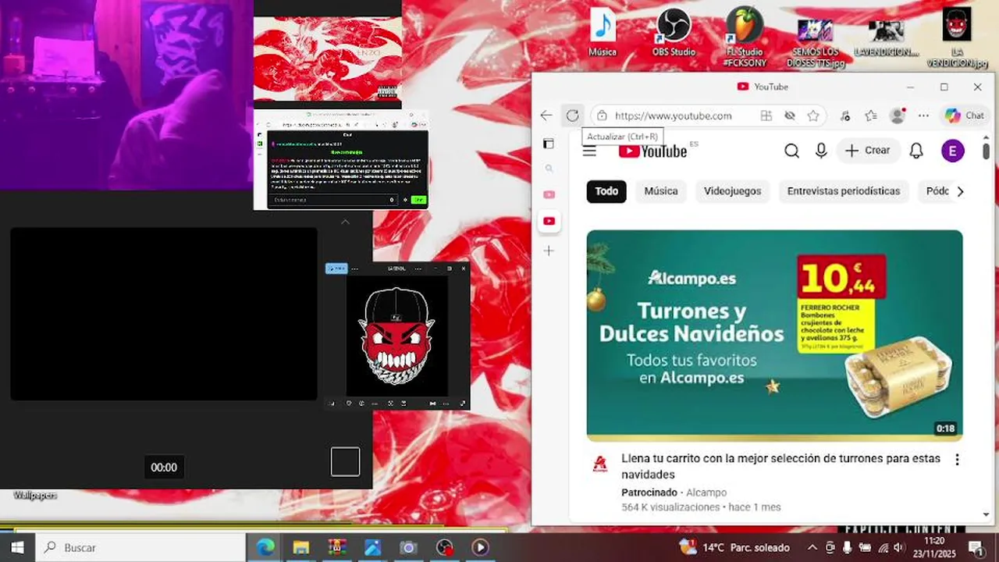Click the white stop square button
The image size is (999, 562).
(345, 461)
